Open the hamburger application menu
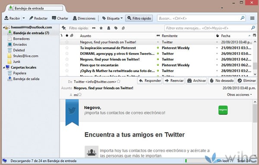 coord(252,18)
